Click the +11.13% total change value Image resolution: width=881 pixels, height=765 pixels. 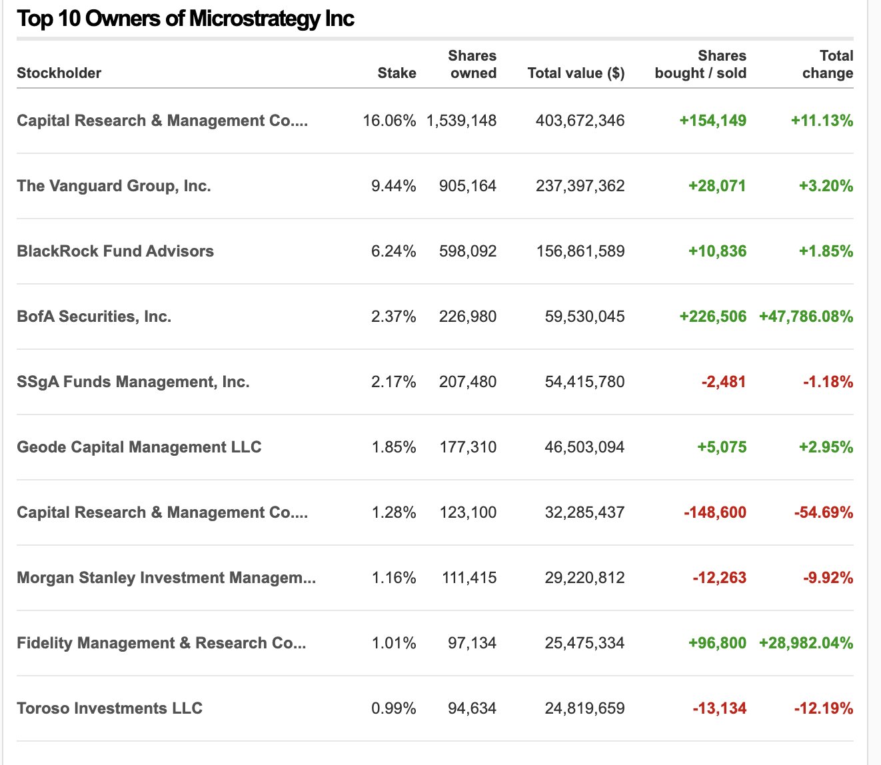click(x=822, y=121)
